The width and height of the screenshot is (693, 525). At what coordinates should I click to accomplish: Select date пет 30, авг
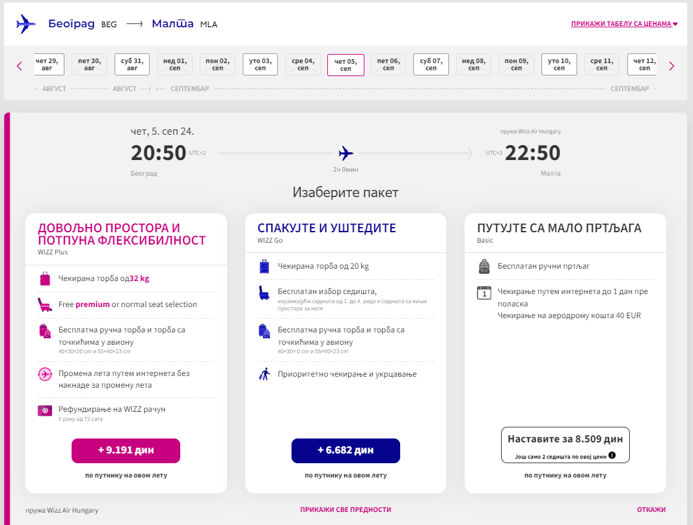[89, 64]
